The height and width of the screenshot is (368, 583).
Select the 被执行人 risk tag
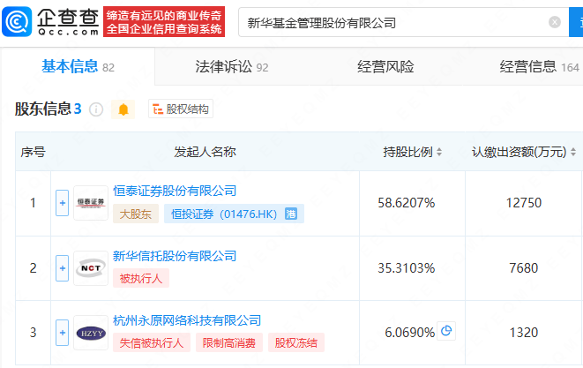tap(141, 278)
